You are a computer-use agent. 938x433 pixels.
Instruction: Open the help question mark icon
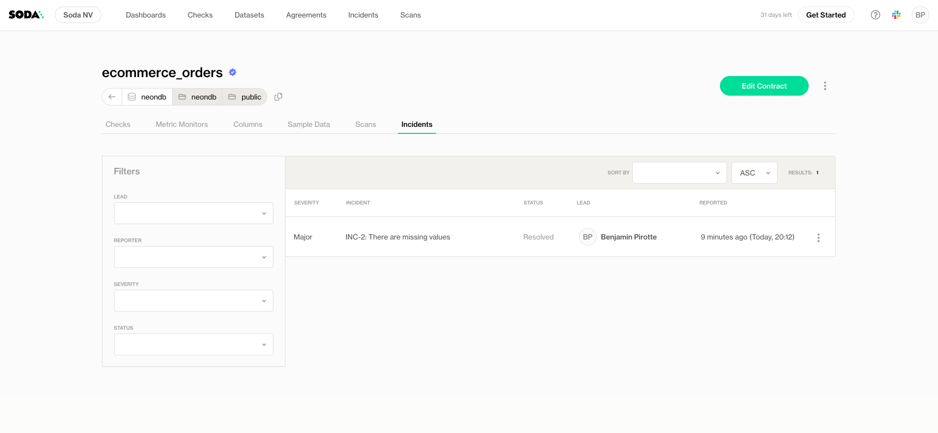pos(875,15)
